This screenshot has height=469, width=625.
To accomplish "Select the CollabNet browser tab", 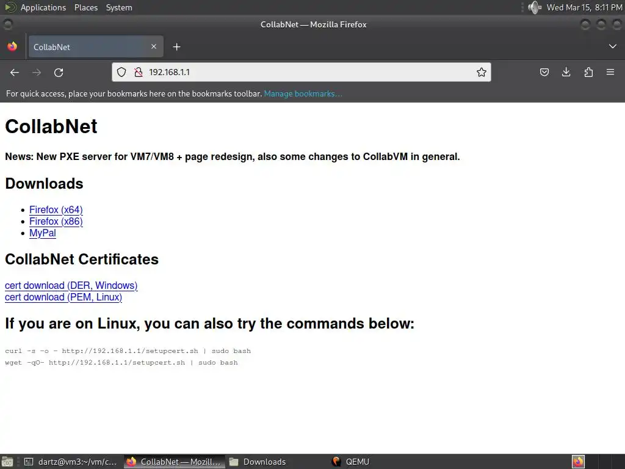I will [x=96, y=46].
